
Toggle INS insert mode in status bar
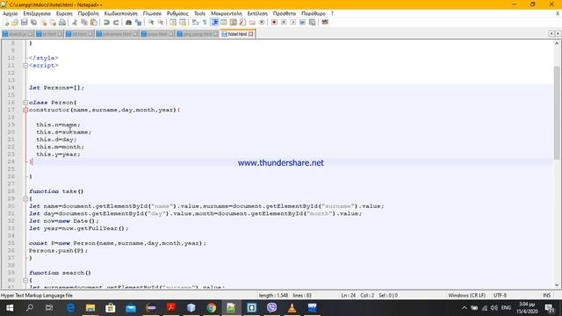(x=546, y=296)
